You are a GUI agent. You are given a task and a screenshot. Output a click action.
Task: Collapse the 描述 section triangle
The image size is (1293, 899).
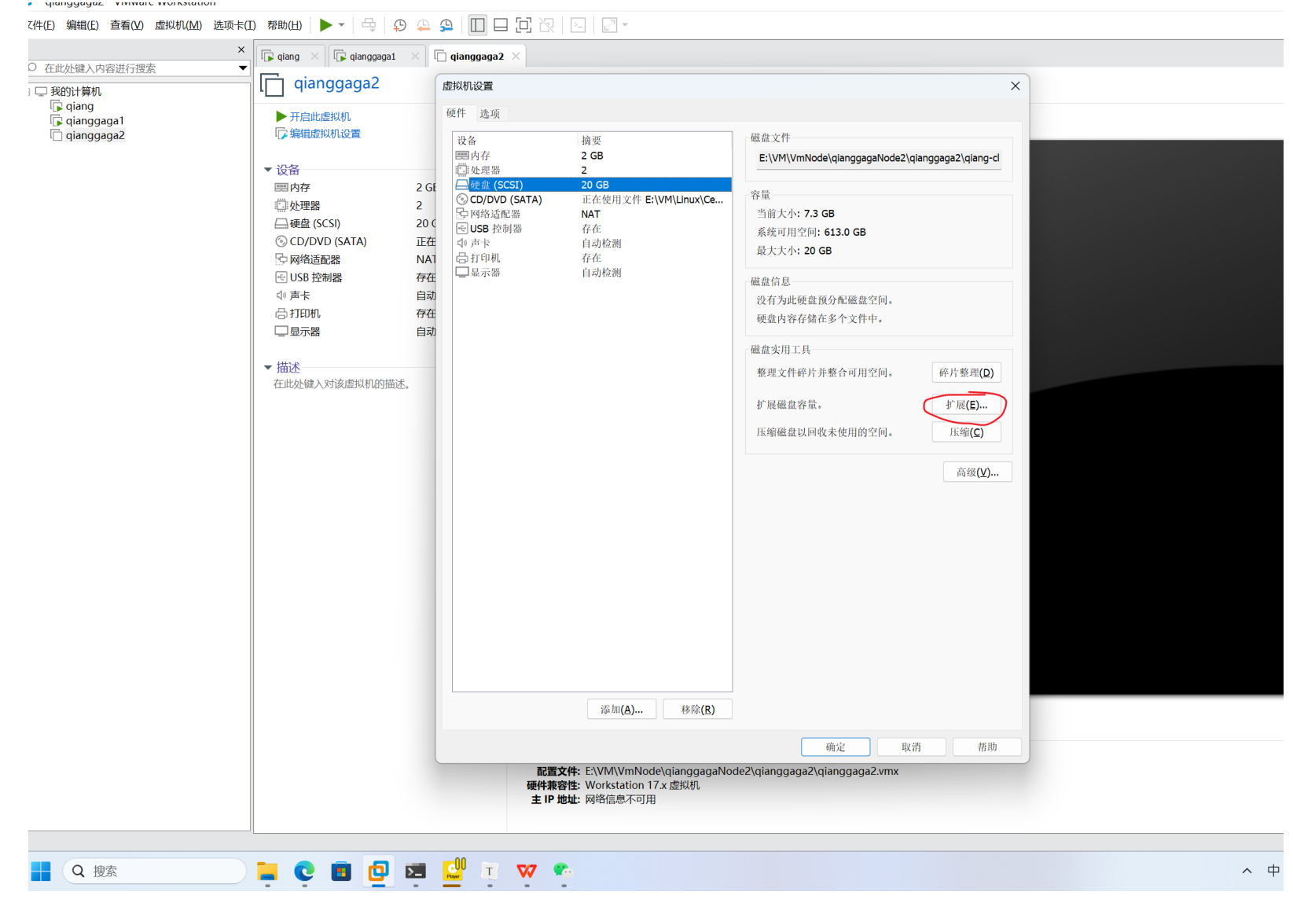click(268, 368)
